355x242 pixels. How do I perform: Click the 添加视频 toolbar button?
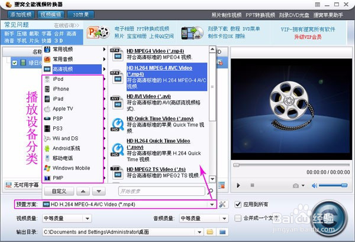tap(21, 15)
